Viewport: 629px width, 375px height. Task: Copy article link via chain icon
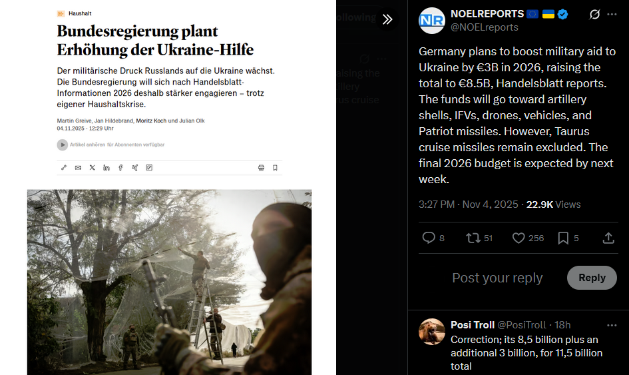point(64,167)
